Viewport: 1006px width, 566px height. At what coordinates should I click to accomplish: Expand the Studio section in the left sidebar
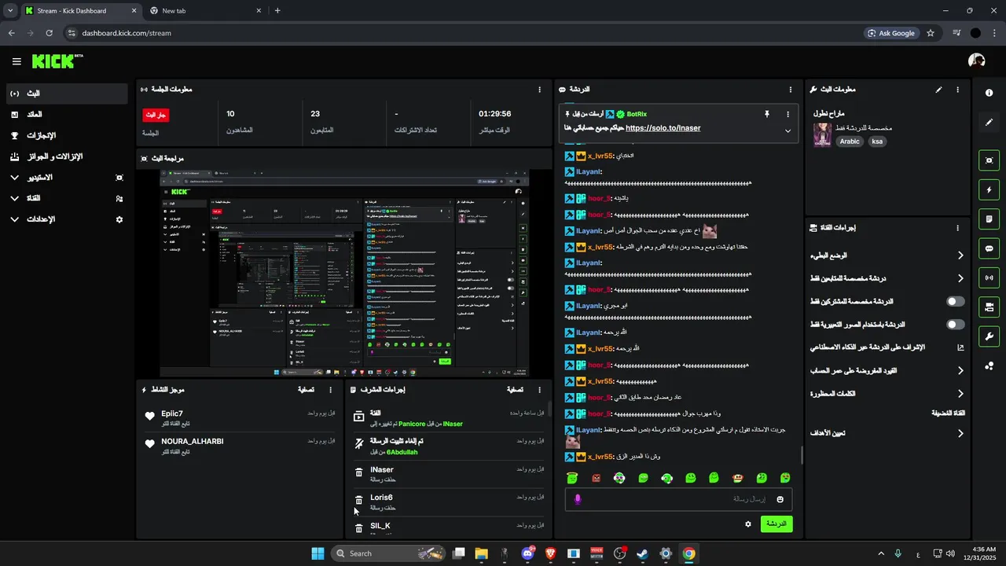[15, 178]
